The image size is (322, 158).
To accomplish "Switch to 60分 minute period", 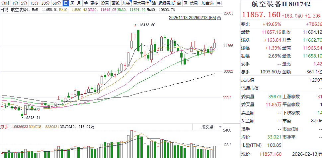I will tap(56, 3).
